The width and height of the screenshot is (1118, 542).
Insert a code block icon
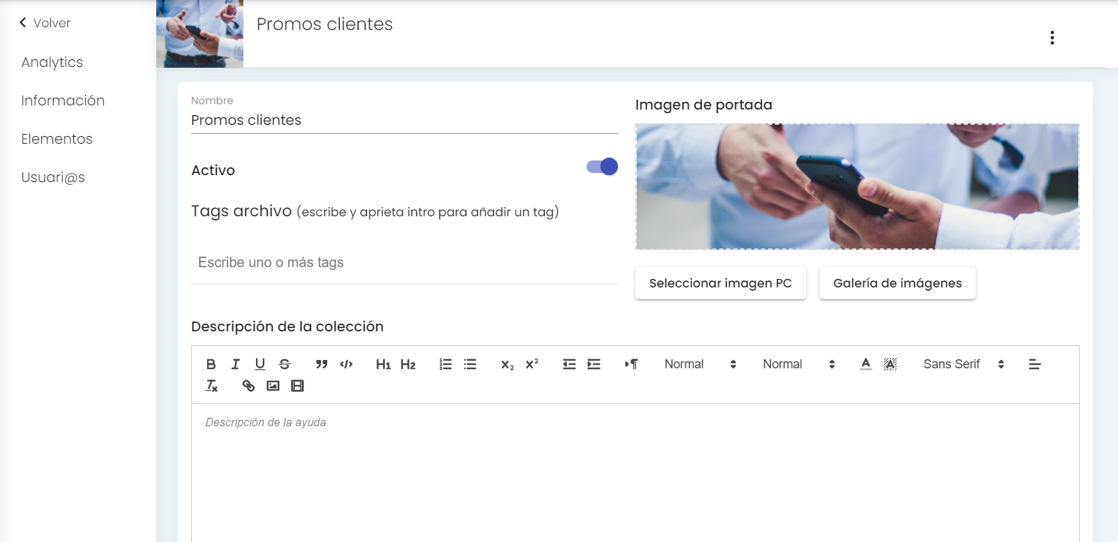[347, 364]
